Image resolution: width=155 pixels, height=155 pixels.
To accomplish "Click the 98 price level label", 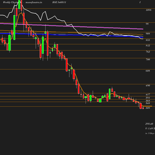I will 147,24.
